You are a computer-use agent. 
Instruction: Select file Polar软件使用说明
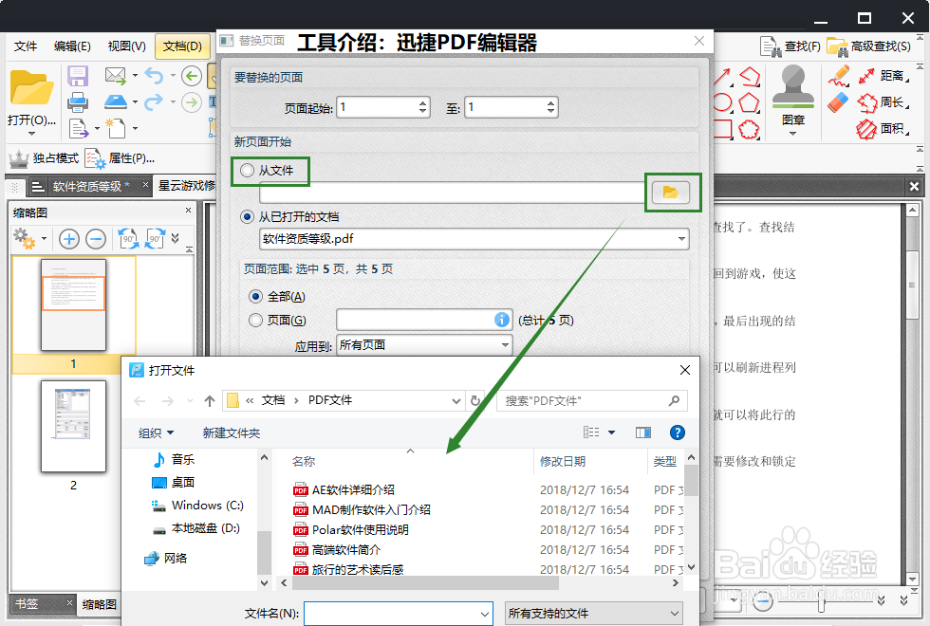click(360, 530)
